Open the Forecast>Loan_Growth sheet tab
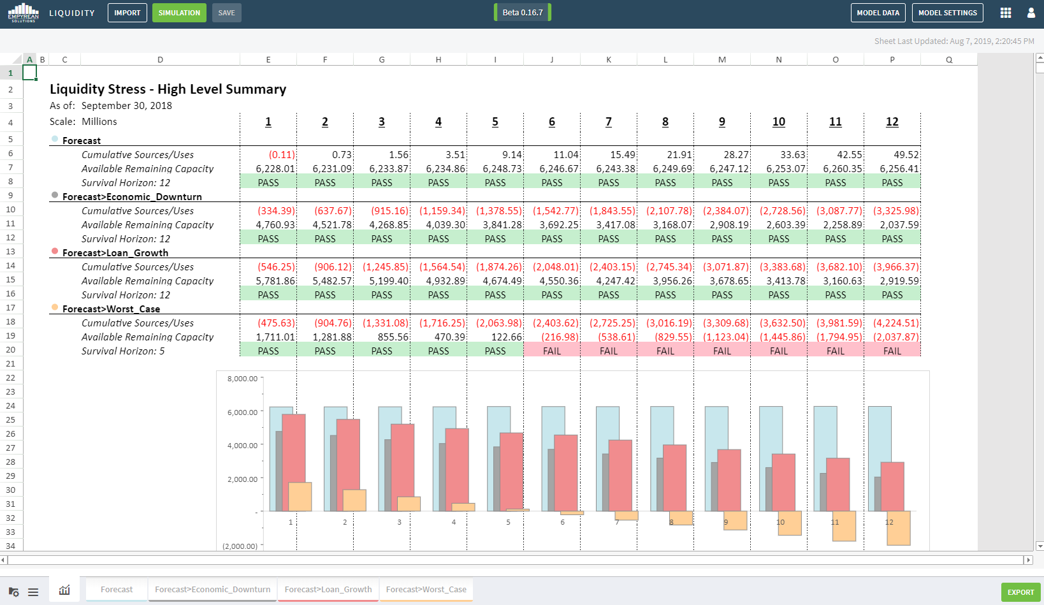Screen dimensions: 1044x605 coord(328,590)
